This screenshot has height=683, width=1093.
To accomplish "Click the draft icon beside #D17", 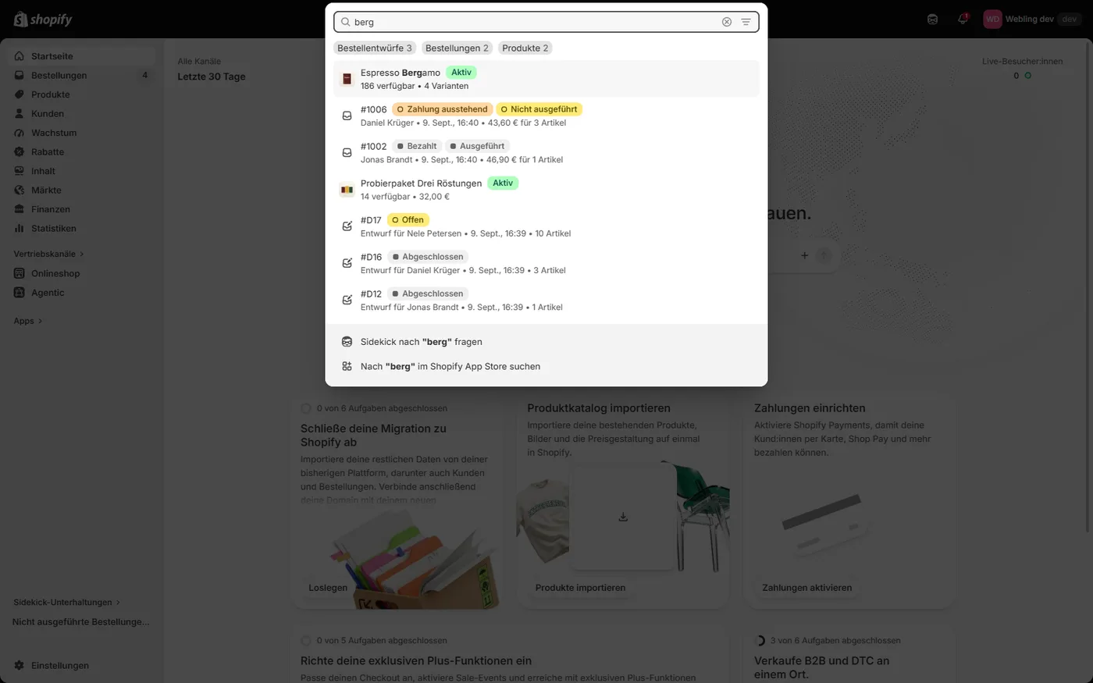I will [347, 226].
